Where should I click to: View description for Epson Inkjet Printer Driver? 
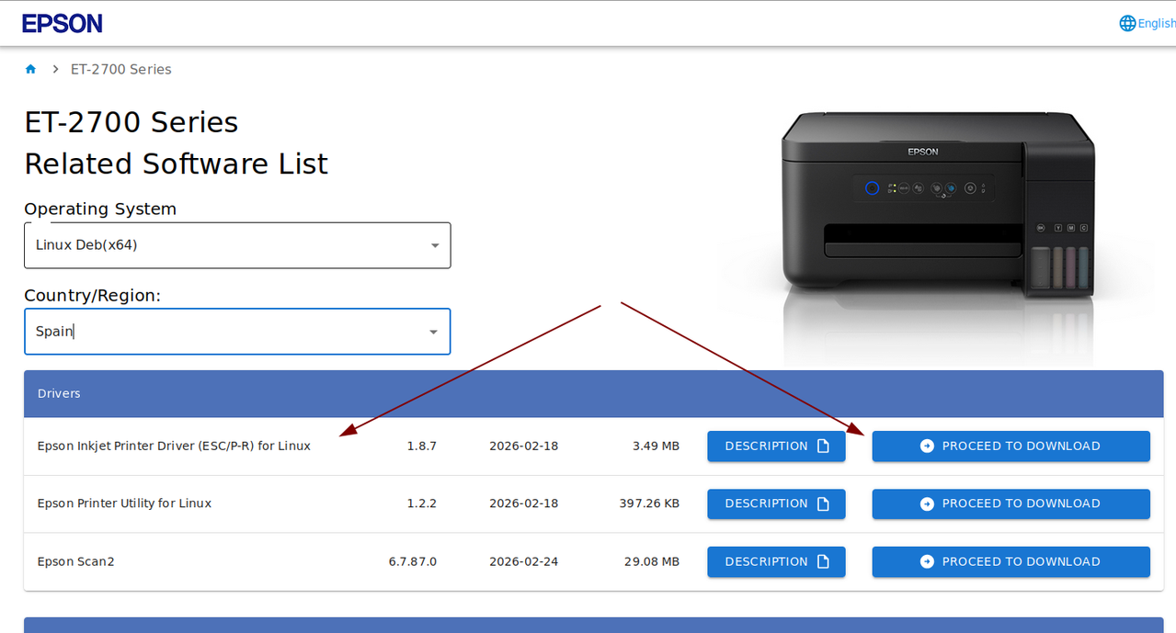[x=776, y=446]
